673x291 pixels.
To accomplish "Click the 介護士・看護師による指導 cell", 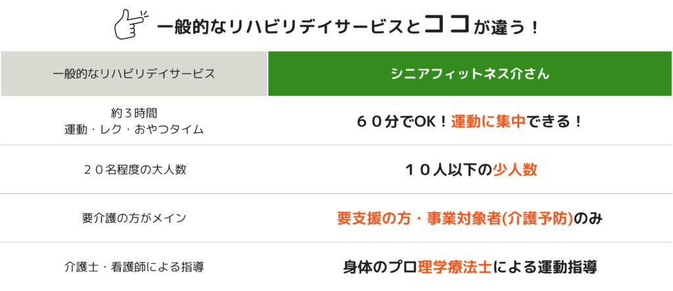I will [134, 267].
